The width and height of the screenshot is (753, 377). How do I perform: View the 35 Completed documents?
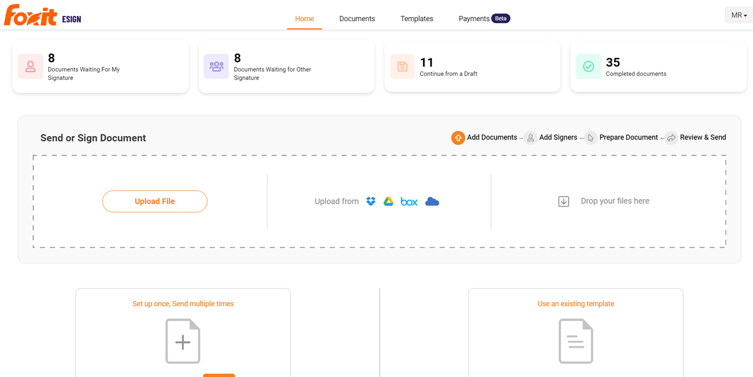coord(658,66)
